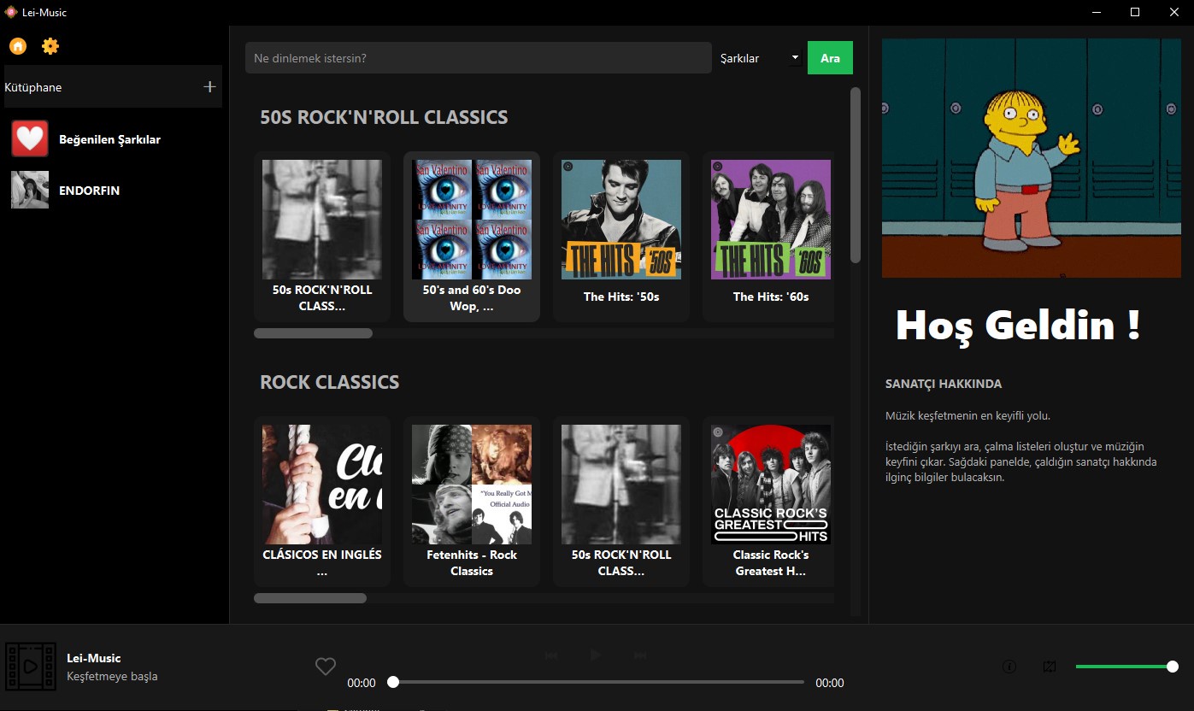Click the playback progress bar
Viewport: 1194px width, 711px height.
[598, 682]
